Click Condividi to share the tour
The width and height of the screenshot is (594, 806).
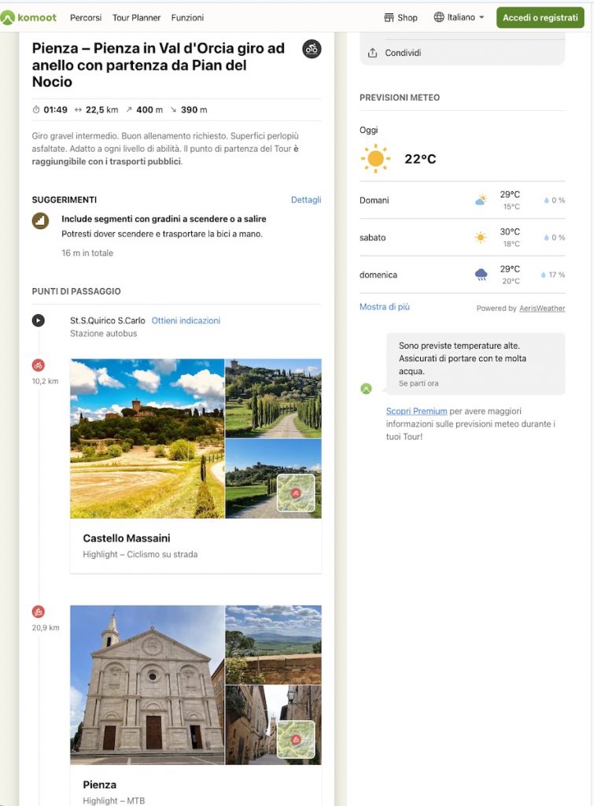click(x=403, y=53)
